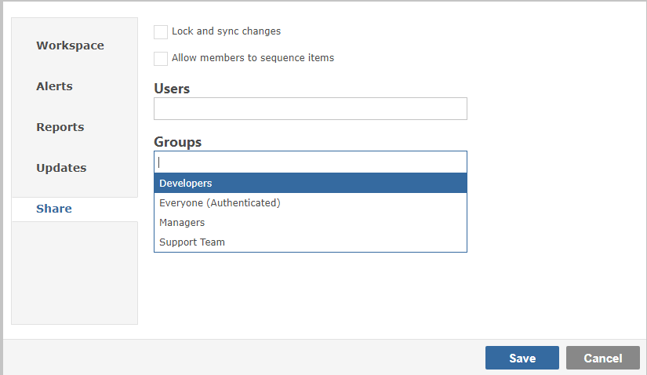Screen dimensions: 647x375
Task: Cancel the dialog changes
Action: [603, 358]
